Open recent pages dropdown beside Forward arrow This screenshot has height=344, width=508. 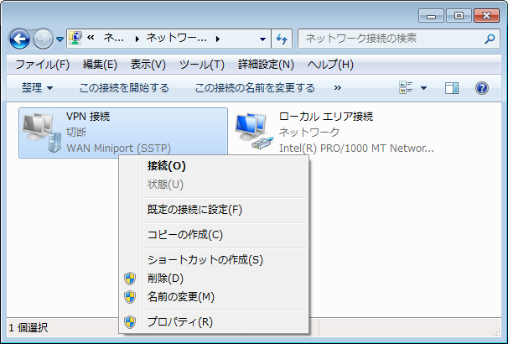point(60,39)
